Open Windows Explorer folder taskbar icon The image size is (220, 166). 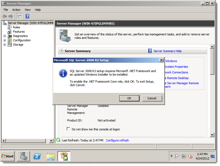pyautogui.click(x=50, y=157)
